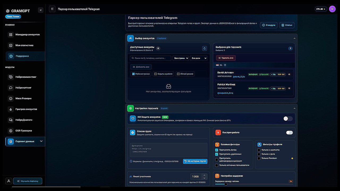Check Пропустить заблокированных/scam checkbox
The width and height of the screenshot is (340, 191).
[217, 160]
